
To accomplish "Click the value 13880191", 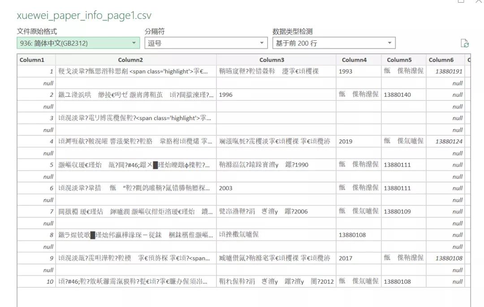I will 447,71.
